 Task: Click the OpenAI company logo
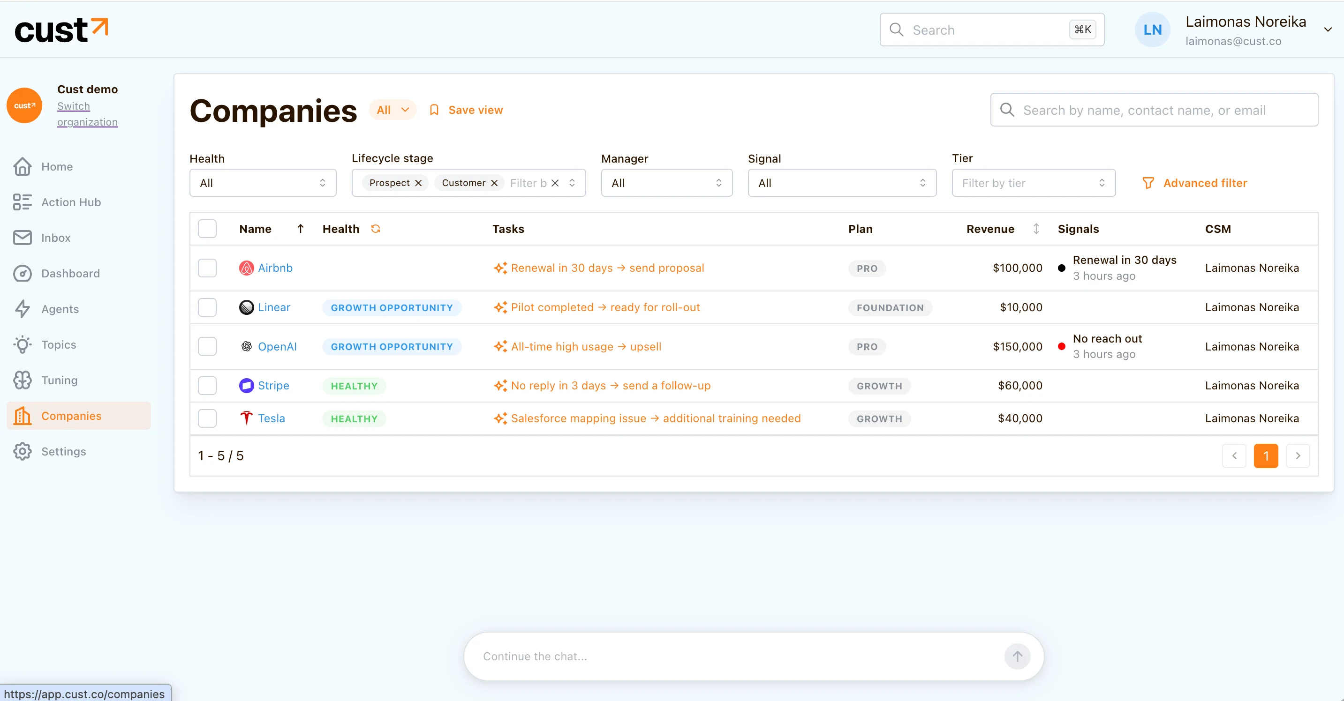click(246, 347)
